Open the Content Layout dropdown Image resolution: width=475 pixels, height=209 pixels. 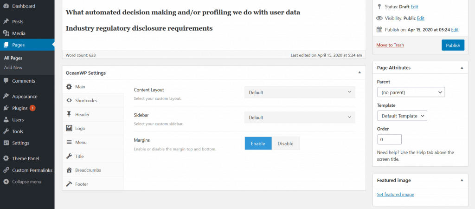tap(300, 92)
